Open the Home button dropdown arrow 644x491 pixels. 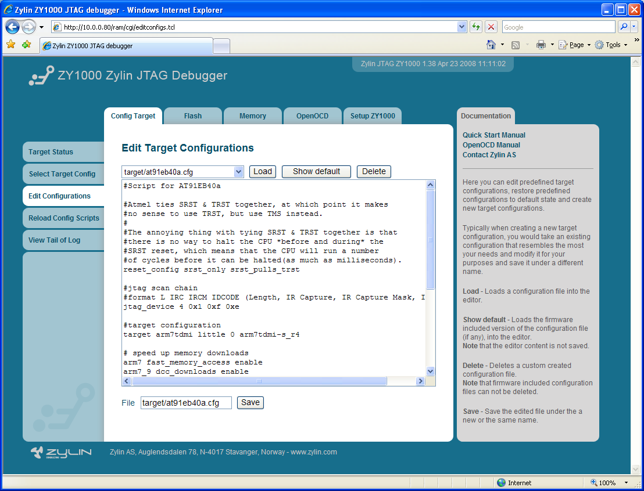502,45
